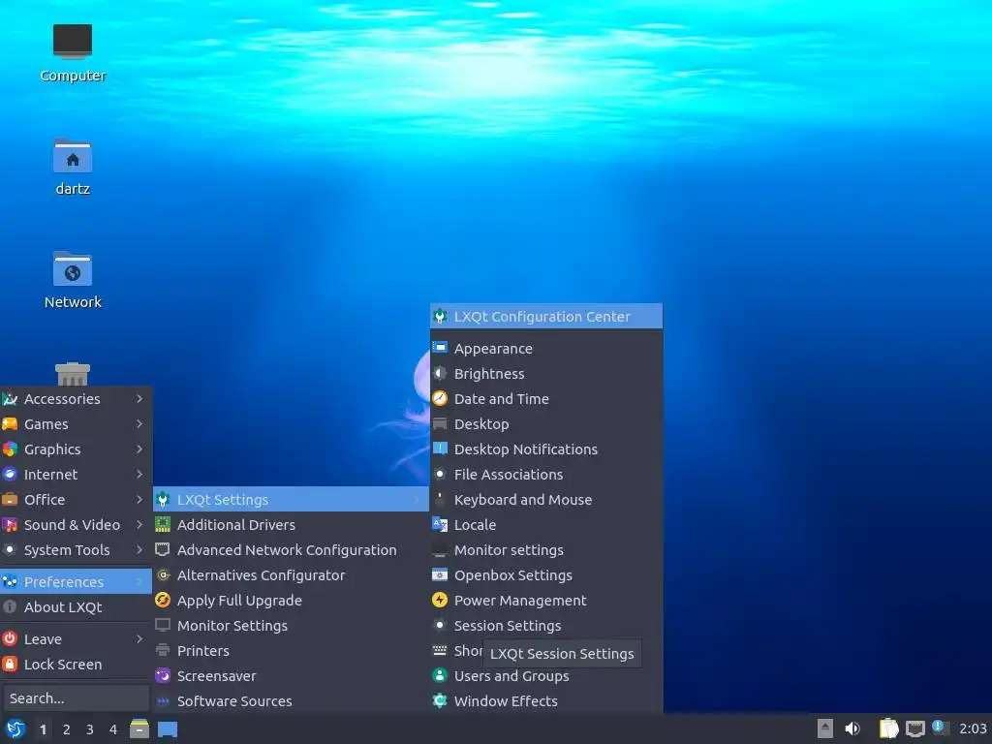Viewport: 992px width, 744px height.
Task: Click the Printers icon
Action: click(163, 650)
